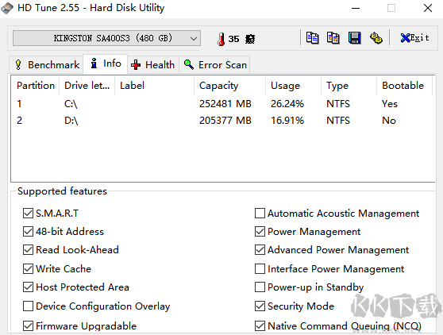Image resolution: width=443 pixels, height=335 pixels.
Task: Click the temperature unit symbol beside 35
Action: pyautogui.click(x=250, y=39)
